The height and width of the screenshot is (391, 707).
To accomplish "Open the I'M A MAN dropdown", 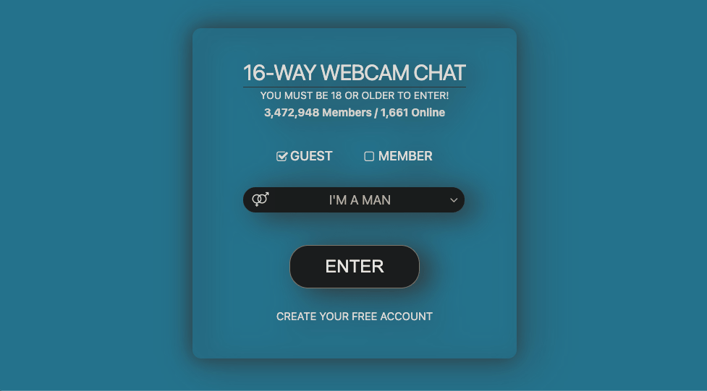I will [354, 200].
